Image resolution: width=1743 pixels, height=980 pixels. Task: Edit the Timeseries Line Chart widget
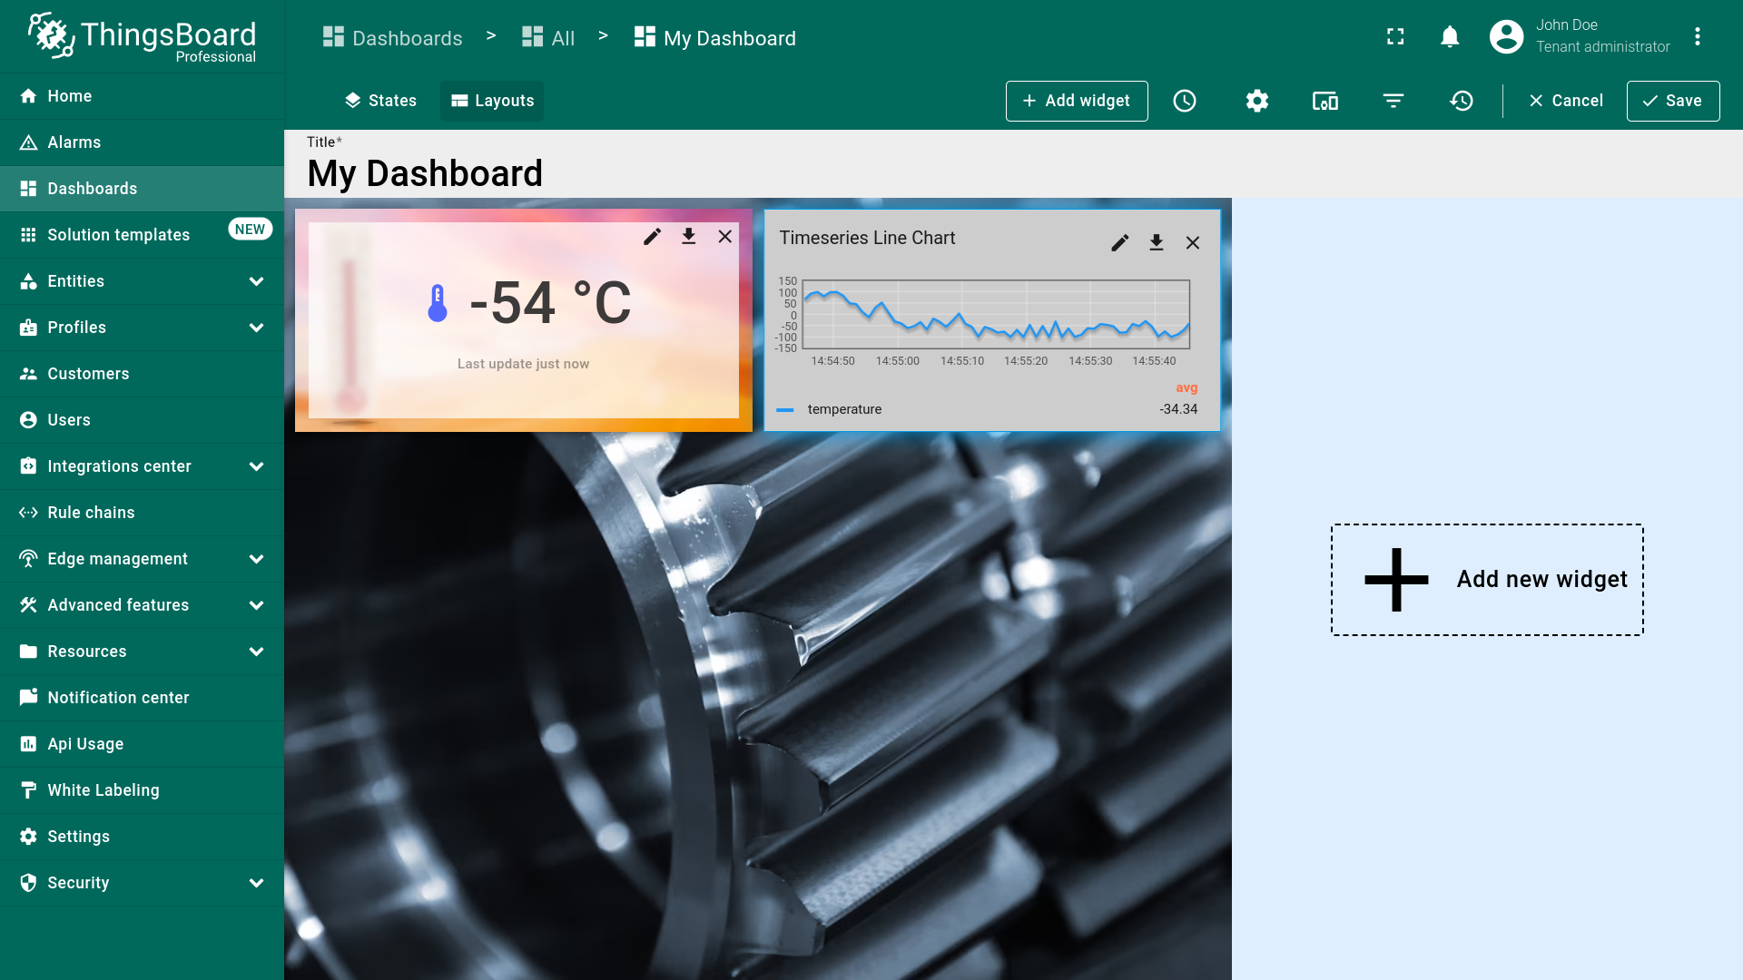click(1120, 242)
